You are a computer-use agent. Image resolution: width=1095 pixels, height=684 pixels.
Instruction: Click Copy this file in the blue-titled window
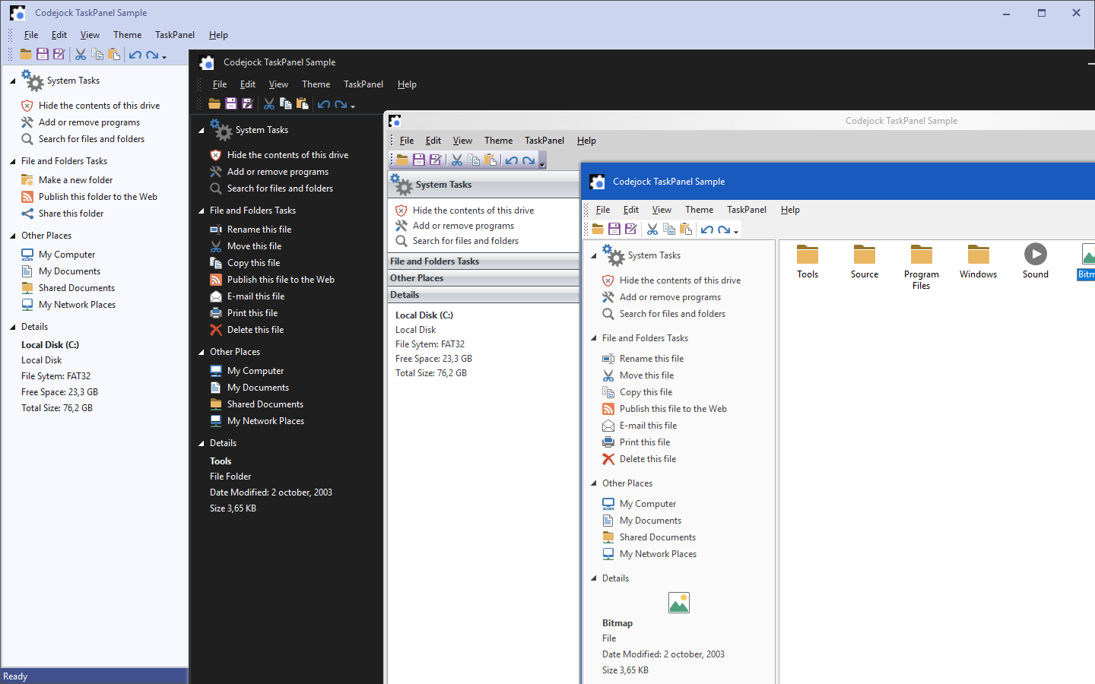tap(646, 392)
